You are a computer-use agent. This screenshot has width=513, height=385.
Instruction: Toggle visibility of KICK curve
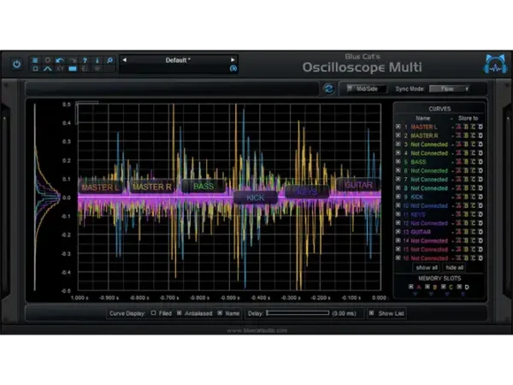(398, 197)
